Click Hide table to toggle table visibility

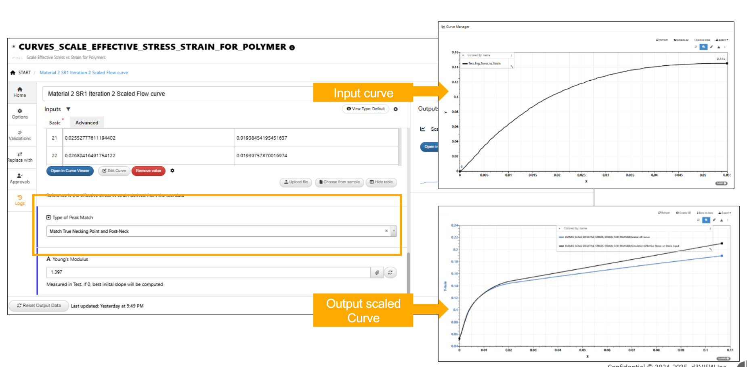[381, 182]
